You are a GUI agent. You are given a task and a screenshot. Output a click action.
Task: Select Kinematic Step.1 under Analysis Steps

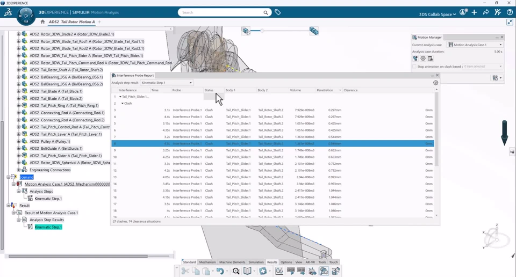[48, 199]
